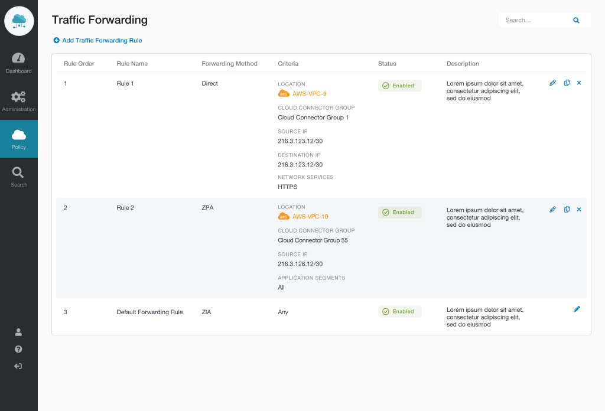Toggle Enabled on the Default Forwarding Rule
Viewport: 605px width, 411px height.
[x=400, y=311]
